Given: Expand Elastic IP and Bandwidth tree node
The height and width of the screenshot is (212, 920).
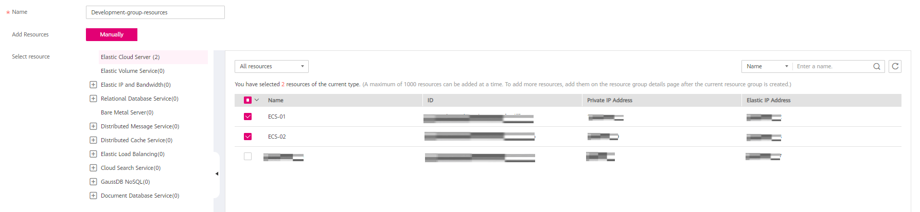Looking at the screenshot, I should (x=93, y=85).
